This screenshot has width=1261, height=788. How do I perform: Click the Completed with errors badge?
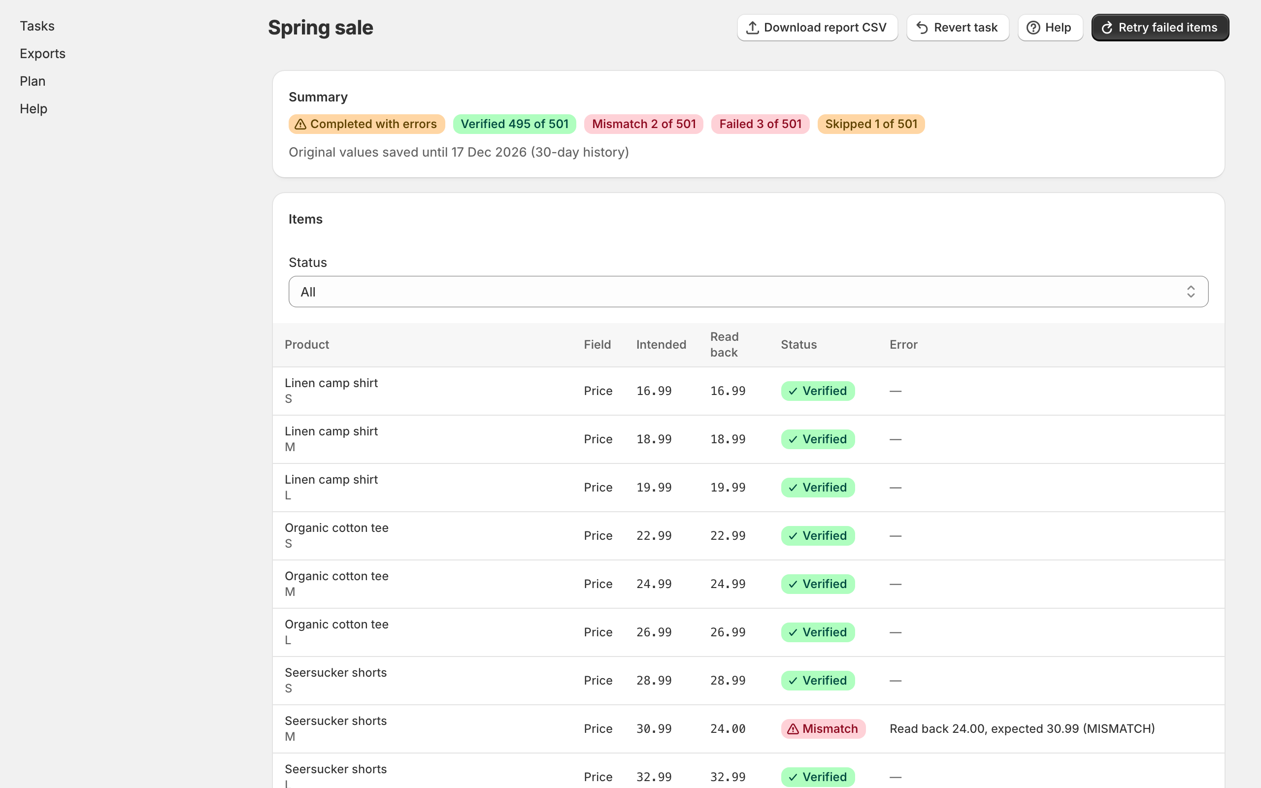pyautogui.click(x=367, y=124)
